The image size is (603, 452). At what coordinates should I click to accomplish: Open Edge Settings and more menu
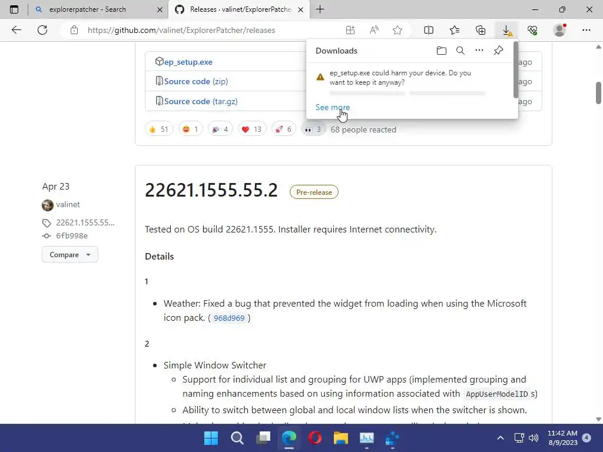(586, 30)
